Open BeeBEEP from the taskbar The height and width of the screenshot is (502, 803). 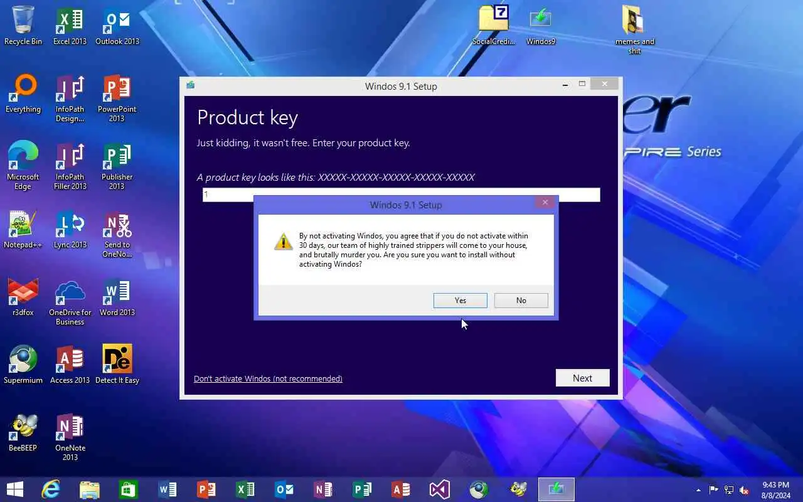pos(518,489)
